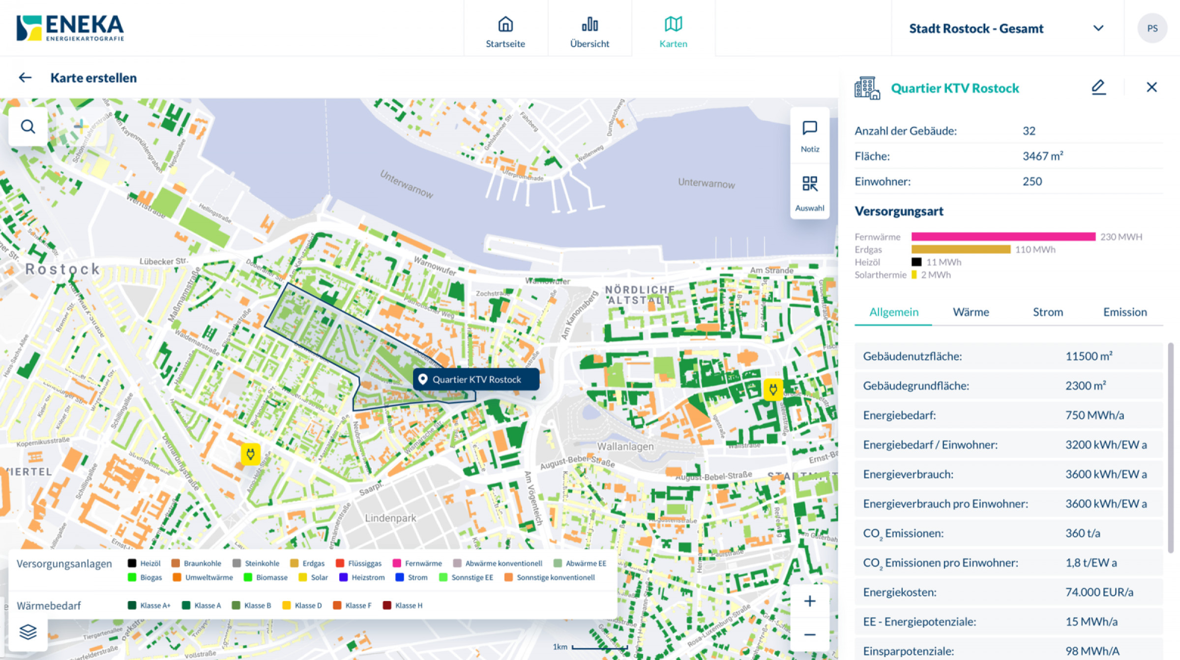Click the Quartier KTV Rostock map label

476,380
